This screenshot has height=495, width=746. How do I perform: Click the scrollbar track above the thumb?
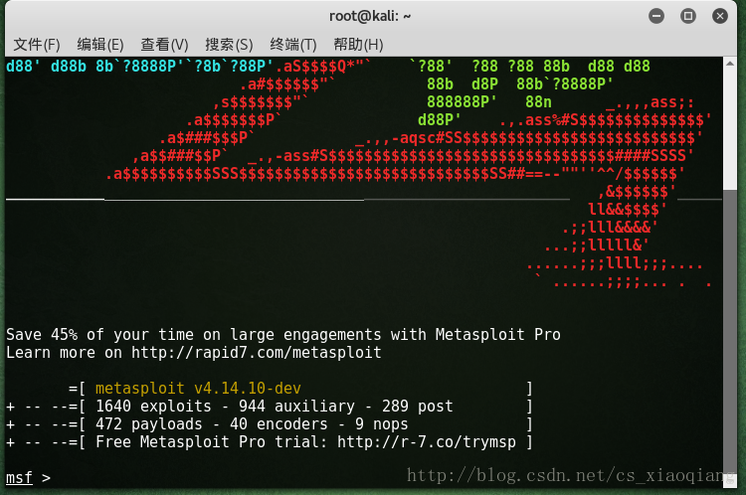click(730, 128)
